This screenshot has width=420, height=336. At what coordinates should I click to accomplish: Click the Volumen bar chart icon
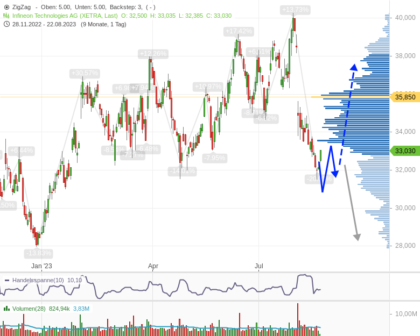coord(6,309)
